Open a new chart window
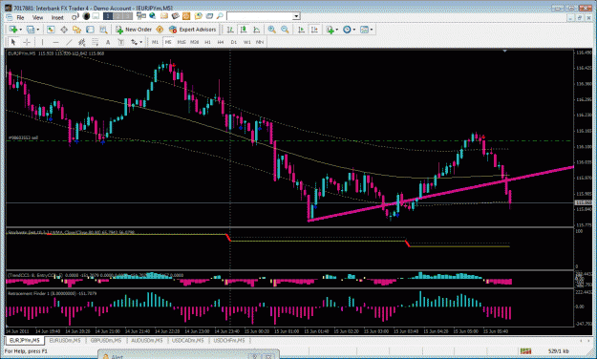Image resolution: width=597 pixels, height=359 pixels. (x=13, y=30)
